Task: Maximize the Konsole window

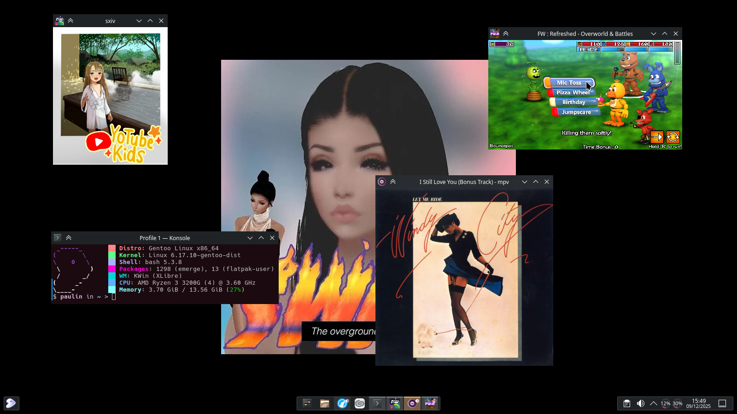Action: tap(261, 238)
